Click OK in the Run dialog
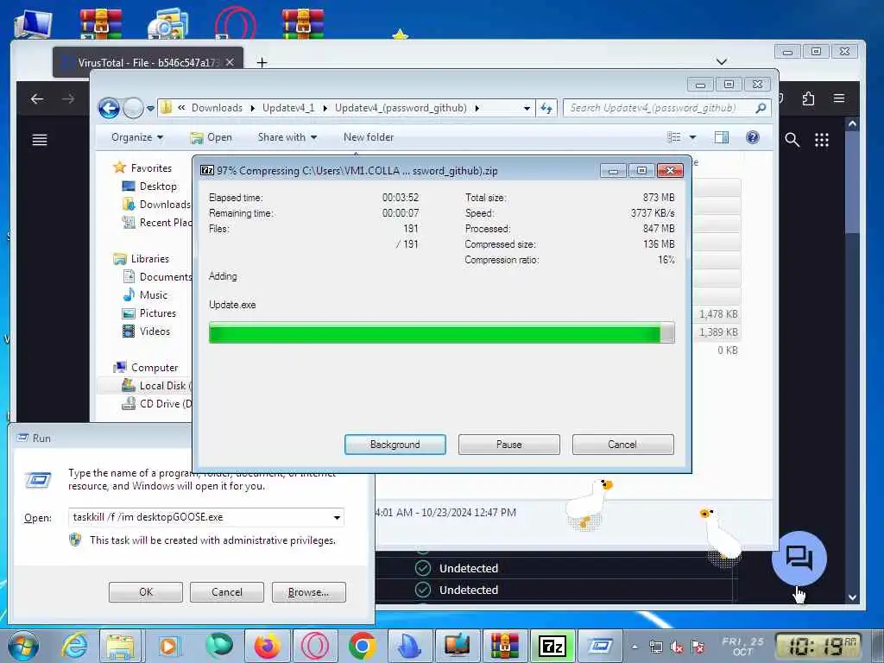This screenshot has height=663, width=884. click(x=145, y=592)
